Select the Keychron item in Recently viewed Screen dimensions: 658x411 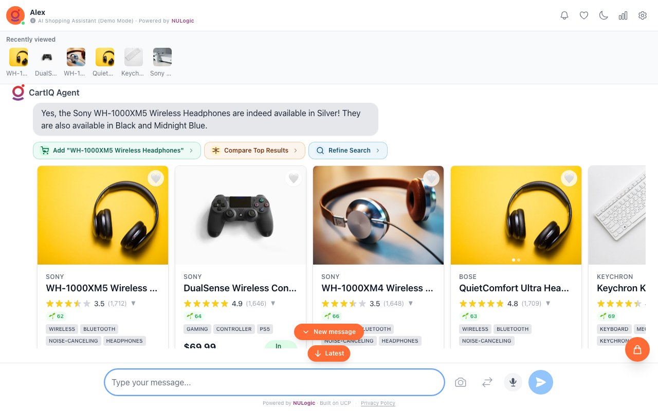pyautogui.click(x=133, y=57)
